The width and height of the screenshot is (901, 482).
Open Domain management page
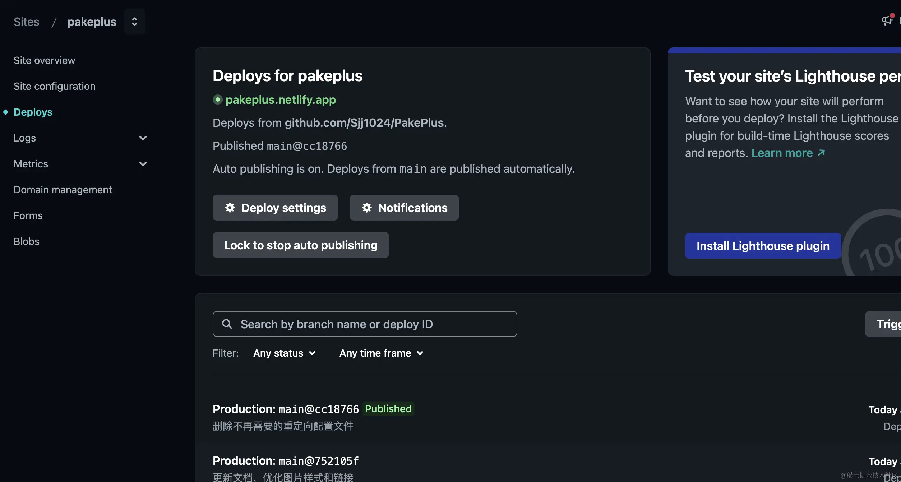(63, 190)
